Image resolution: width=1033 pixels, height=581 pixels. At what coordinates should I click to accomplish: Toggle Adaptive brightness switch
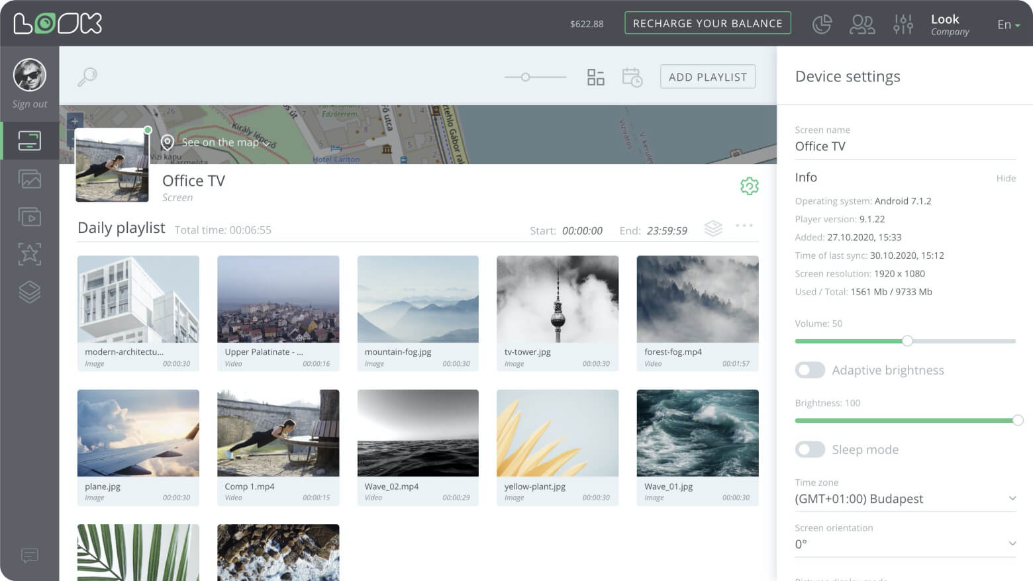coord(810,370)
